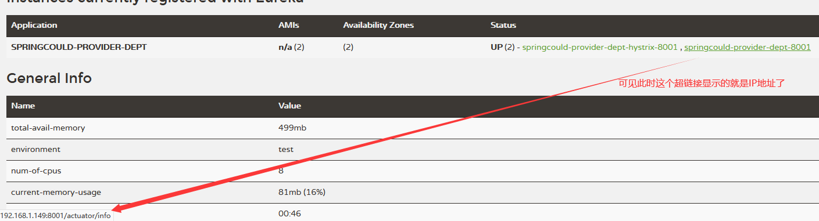Click the Value column header
Viewport: 819px width, 221px height.
point(289,106)
